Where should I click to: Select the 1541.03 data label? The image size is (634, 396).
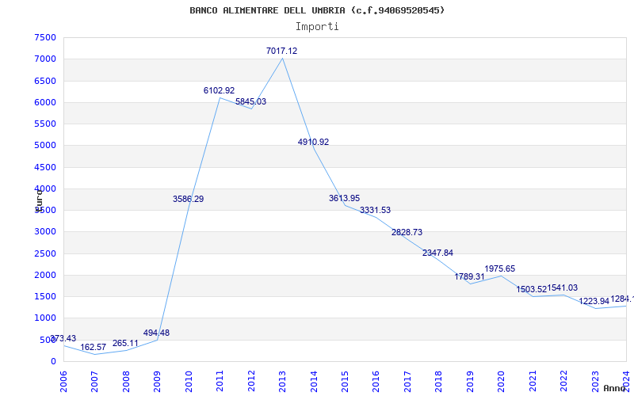coord(563,288)
